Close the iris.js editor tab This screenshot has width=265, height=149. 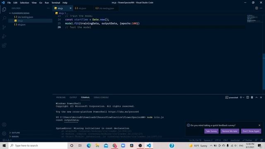click(70, 8)
